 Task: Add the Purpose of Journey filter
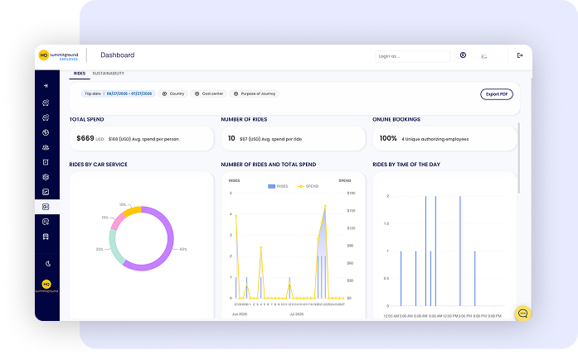click(x=255, y=93)
